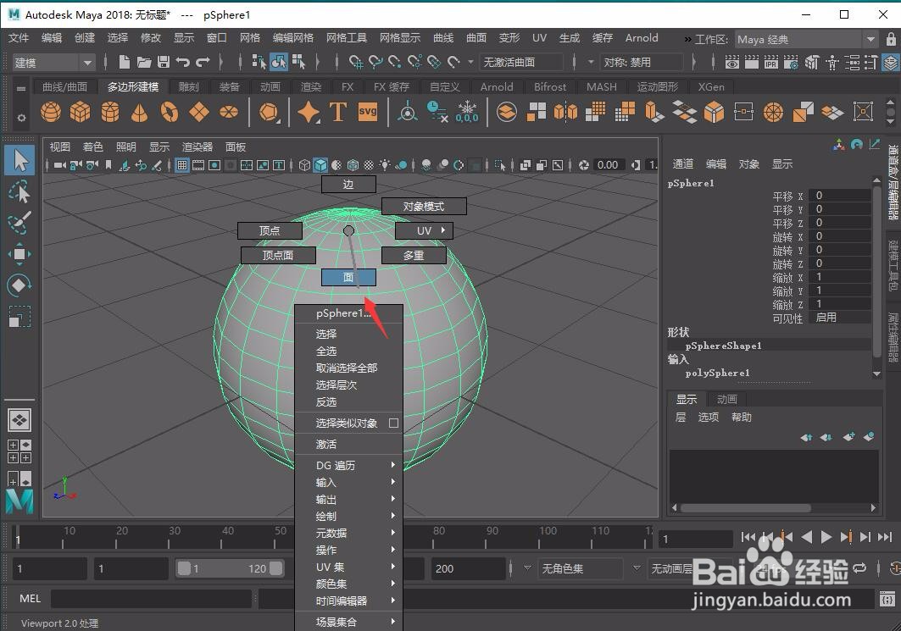Create a polygon torus from shelf

(x=169, y=112)
